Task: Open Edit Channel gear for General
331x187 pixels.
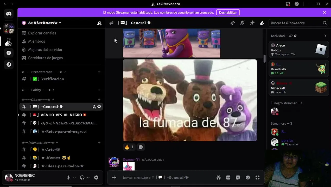Action: tap(99, 107)
